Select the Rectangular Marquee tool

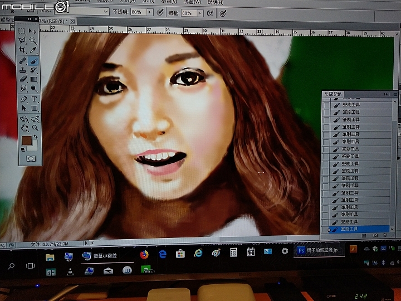[x=22, y=31]
